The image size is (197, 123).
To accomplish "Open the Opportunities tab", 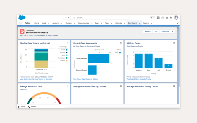I will (x=83, y=23).
